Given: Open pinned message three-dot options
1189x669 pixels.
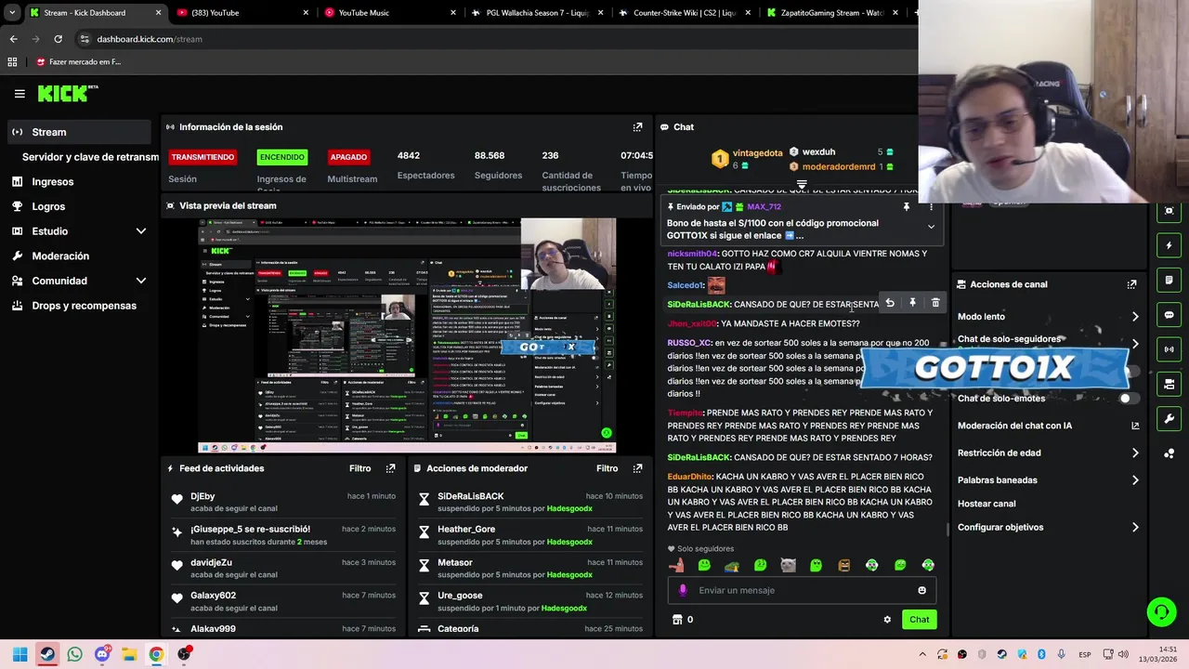Looking at the screenshot, I should (931, 207).
